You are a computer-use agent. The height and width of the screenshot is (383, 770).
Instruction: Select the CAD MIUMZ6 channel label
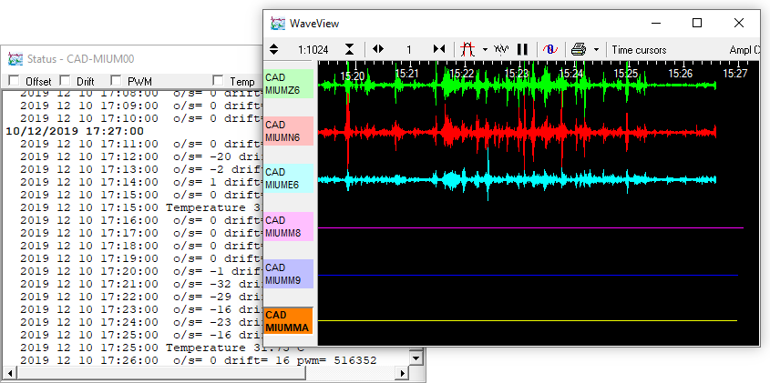point(288,84)
